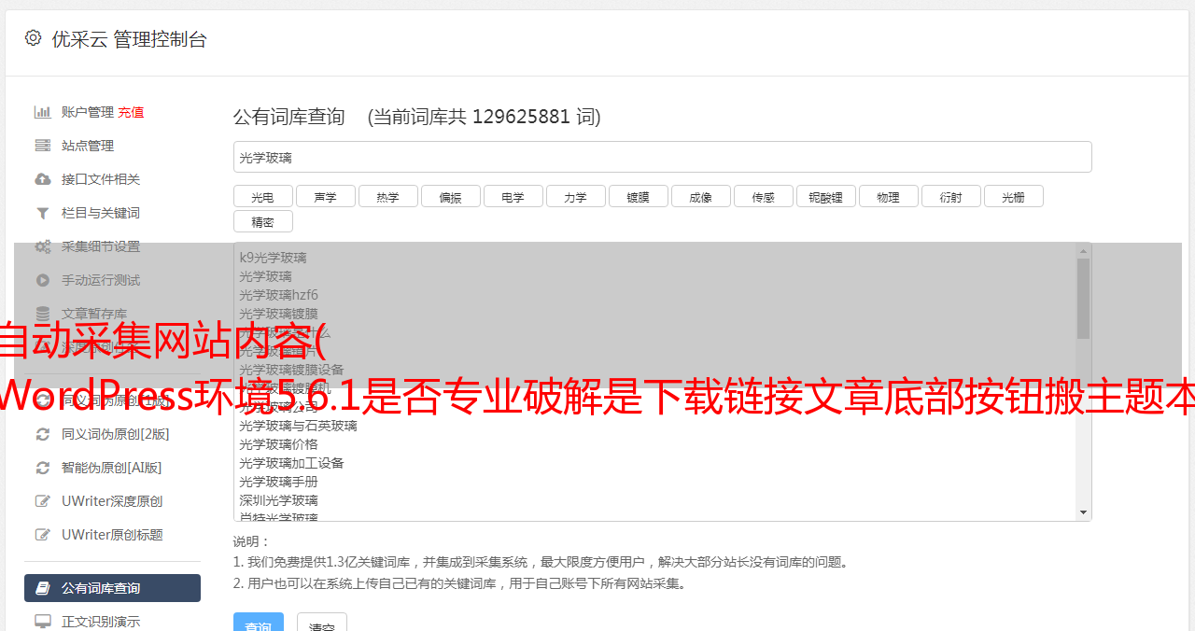Click the 光电 tag button
The image size is (1195, 631).
coord(262,196)
